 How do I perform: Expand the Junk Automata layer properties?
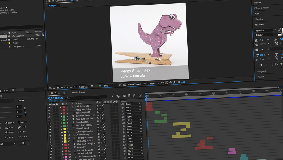coord(61,107)
